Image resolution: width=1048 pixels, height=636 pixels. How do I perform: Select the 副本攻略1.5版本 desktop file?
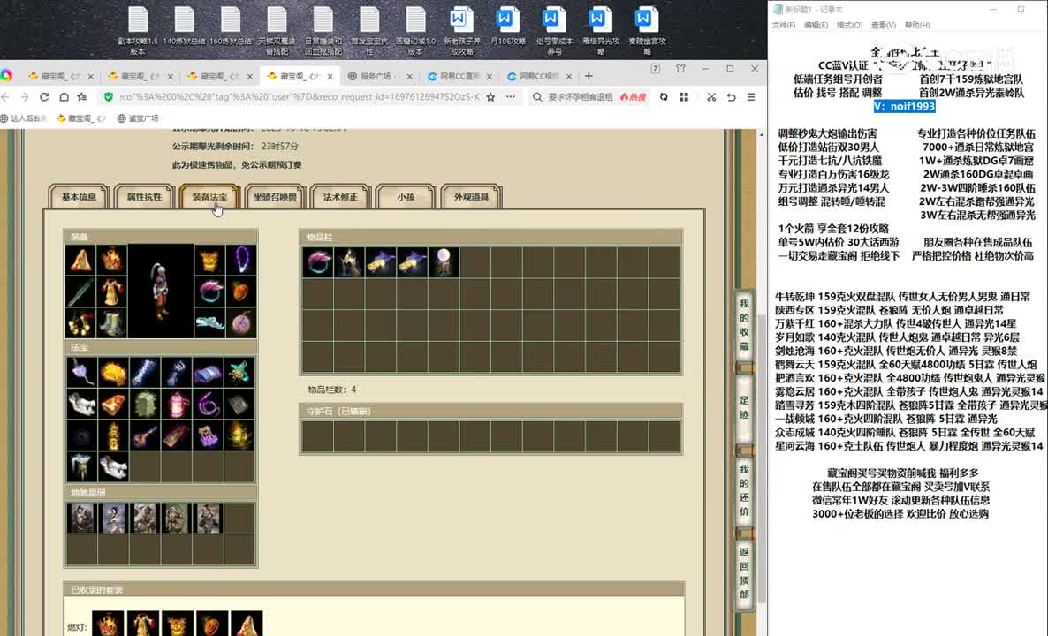[138, 30]
